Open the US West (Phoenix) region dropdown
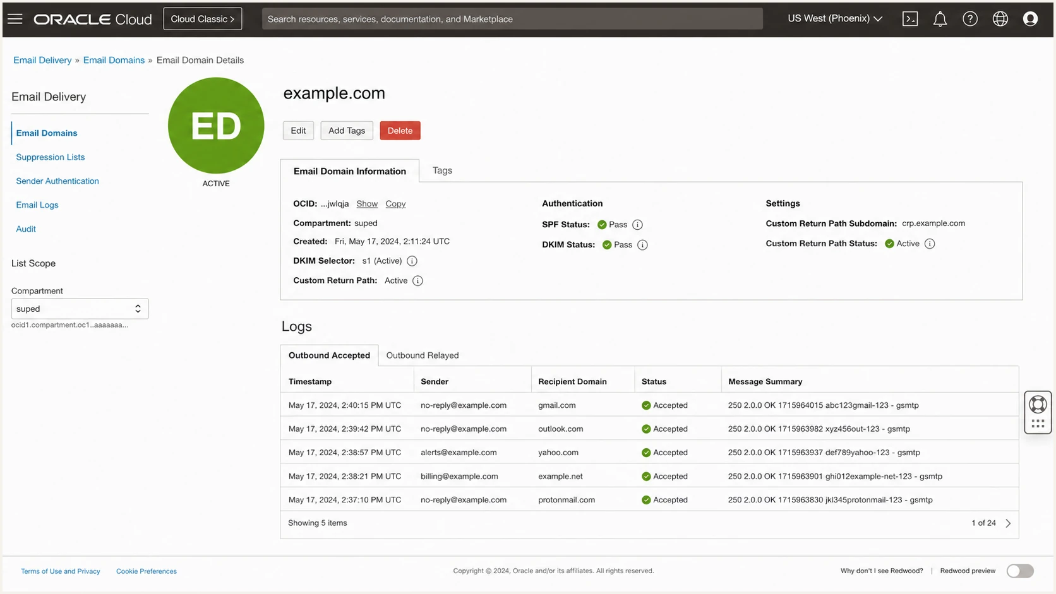The width and height of the screenshot is (1056, 594). point(835,19)
